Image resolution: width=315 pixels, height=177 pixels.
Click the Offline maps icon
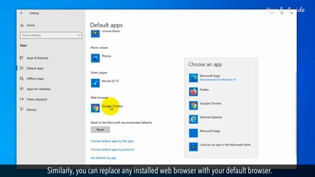(x=22, y=79)
